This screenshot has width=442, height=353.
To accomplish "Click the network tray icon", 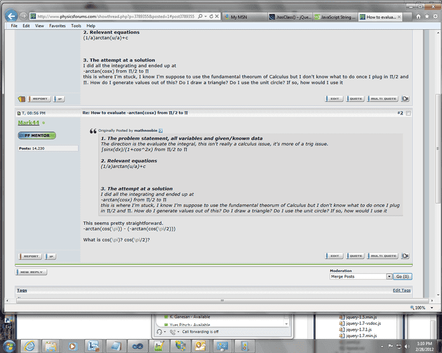I will click(x=398, y=346).
